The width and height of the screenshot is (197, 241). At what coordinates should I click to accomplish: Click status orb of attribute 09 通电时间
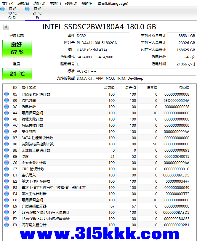[x=7, y=101]
